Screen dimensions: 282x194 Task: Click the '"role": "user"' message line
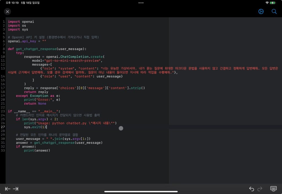coord(82,76)
